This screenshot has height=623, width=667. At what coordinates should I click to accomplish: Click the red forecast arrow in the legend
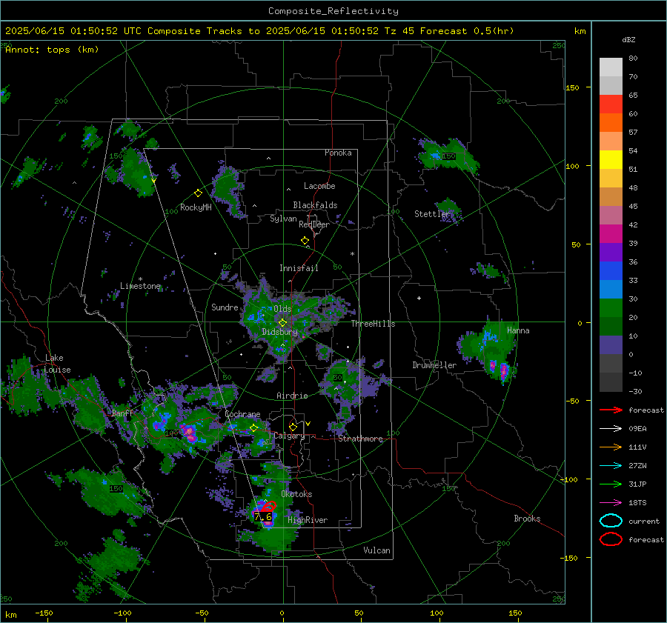611,410
